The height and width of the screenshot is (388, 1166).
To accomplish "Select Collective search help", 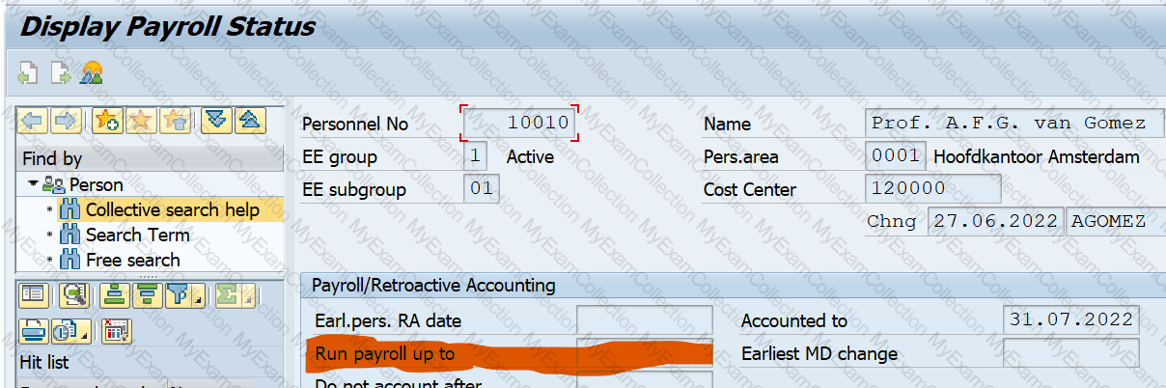I will 172,209.
